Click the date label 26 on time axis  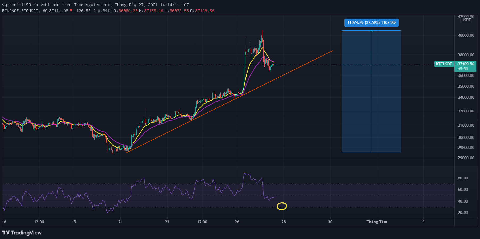(x=237, y=222)
